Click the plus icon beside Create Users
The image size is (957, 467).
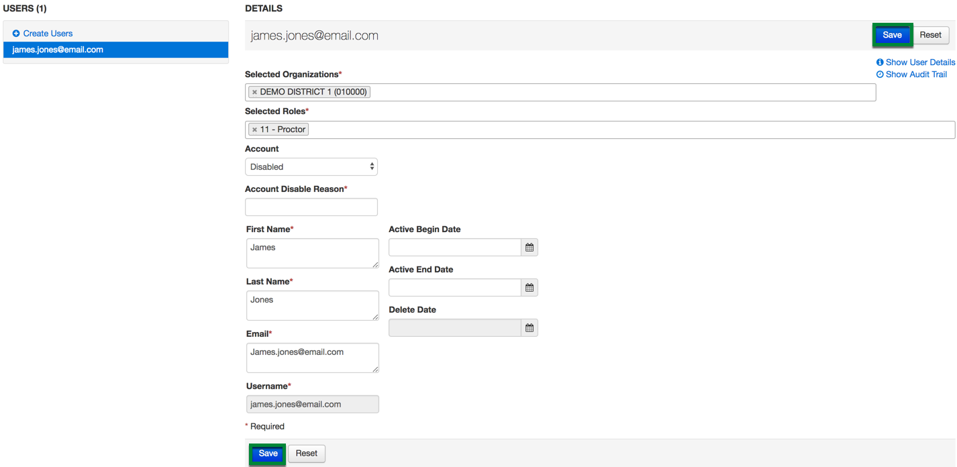pos(16,34)
